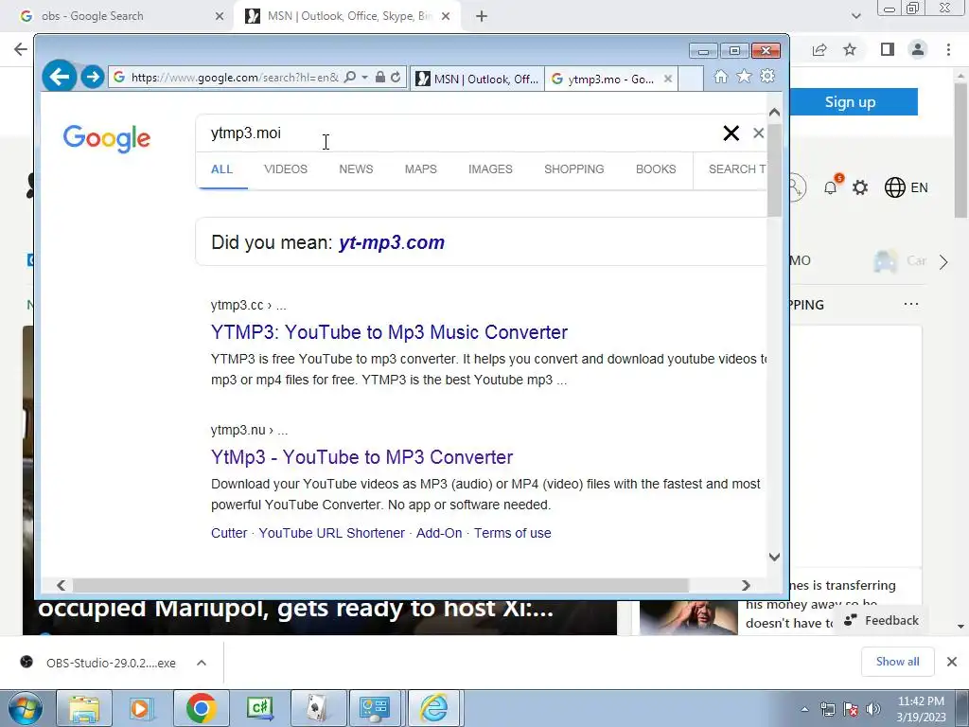Screen dimensions: 969x727
Task: Refresh the page in Internet Explorer
Action: tap(396, 77)
